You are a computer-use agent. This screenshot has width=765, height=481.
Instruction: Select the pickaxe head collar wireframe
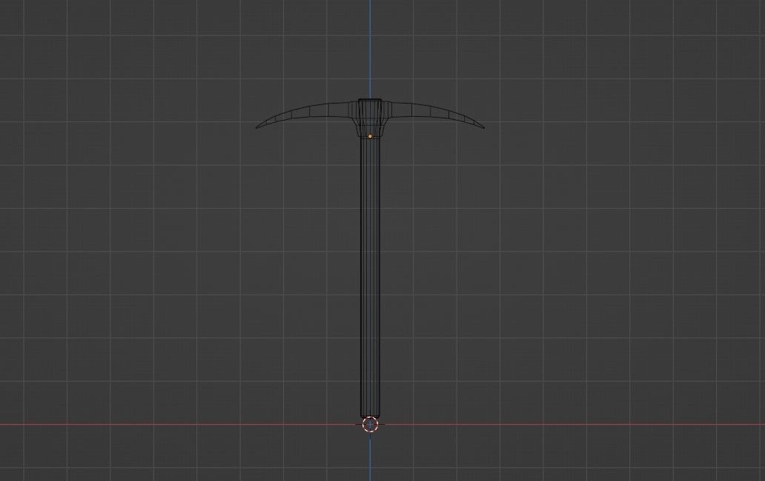tap(371, 118)
